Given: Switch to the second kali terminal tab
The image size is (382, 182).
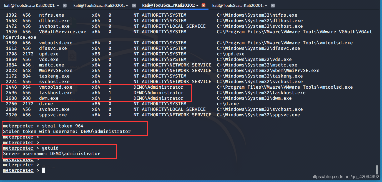Looking at the screenshot, I should (x=101, y=5).
